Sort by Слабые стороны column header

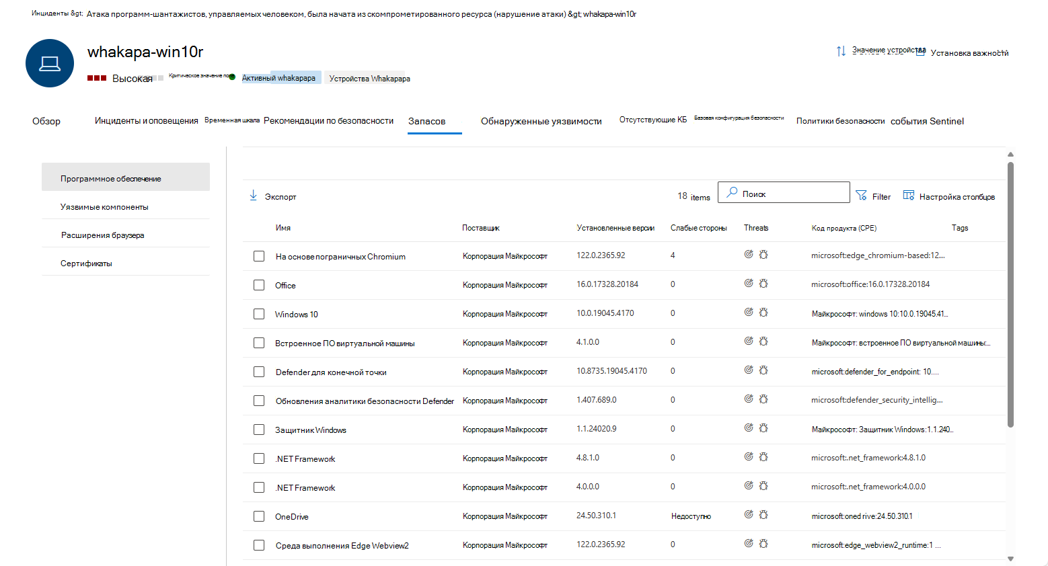coord(699,228)
